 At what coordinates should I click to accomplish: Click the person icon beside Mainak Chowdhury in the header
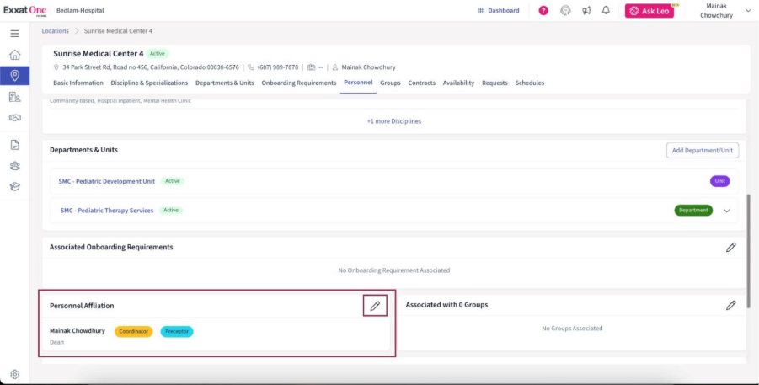tap(335, 67)
